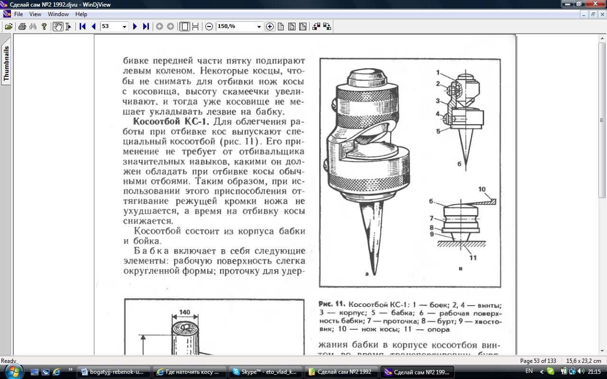Click the 21:15 system clock
The width and height of the screenshot is (607, 379).
click(594, 372)
